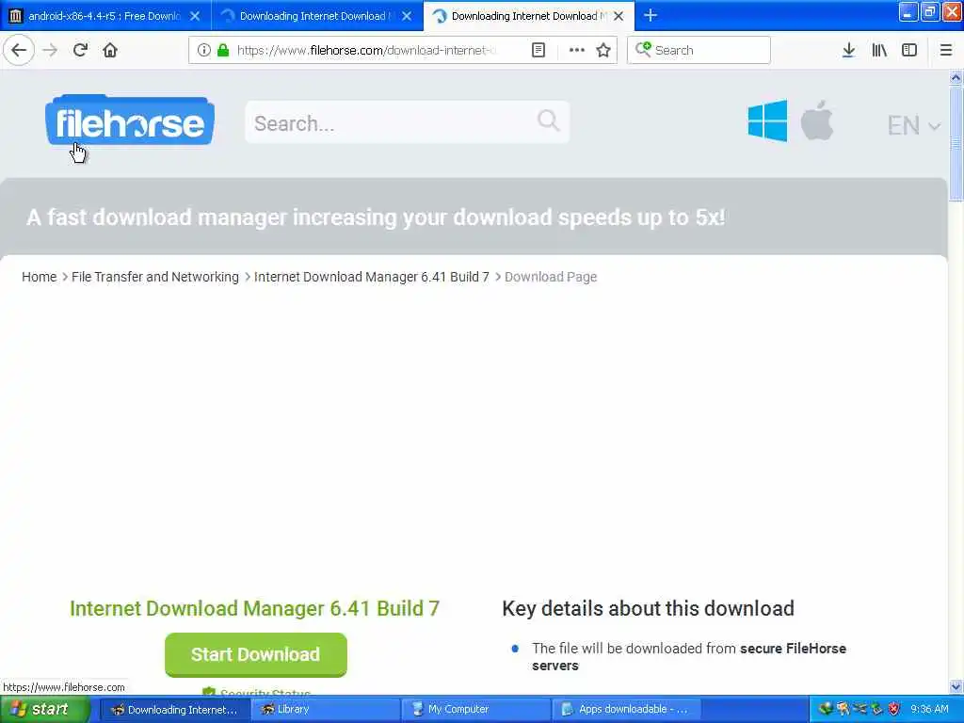Click the site search magnifier icon
964x723 pixels.
pyautogui.click(x=548, y=120)
